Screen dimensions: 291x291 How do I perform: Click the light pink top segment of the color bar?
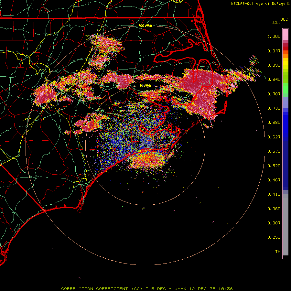click(x=286, y=35)
